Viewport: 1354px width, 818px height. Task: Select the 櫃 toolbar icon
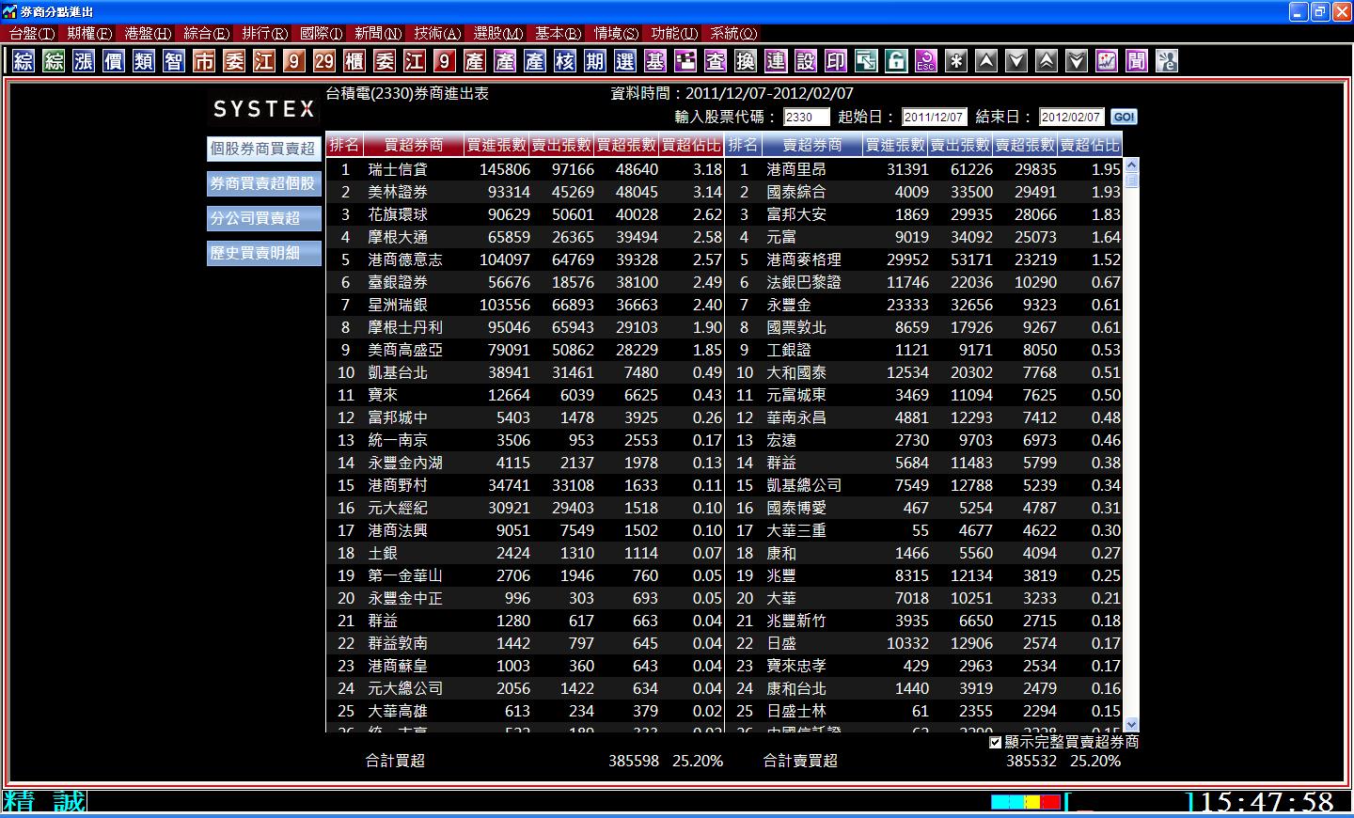tap(354, 61)
